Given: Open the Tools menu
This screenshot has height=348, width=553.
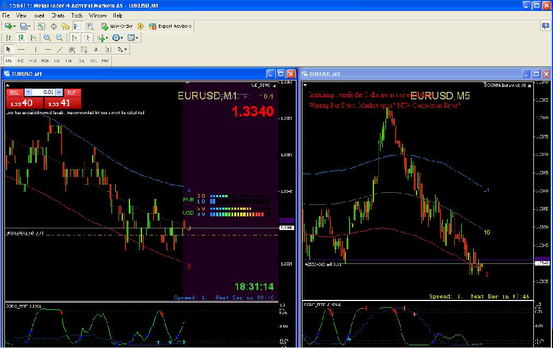Looking at the screenshot, I should pos(77,15).
